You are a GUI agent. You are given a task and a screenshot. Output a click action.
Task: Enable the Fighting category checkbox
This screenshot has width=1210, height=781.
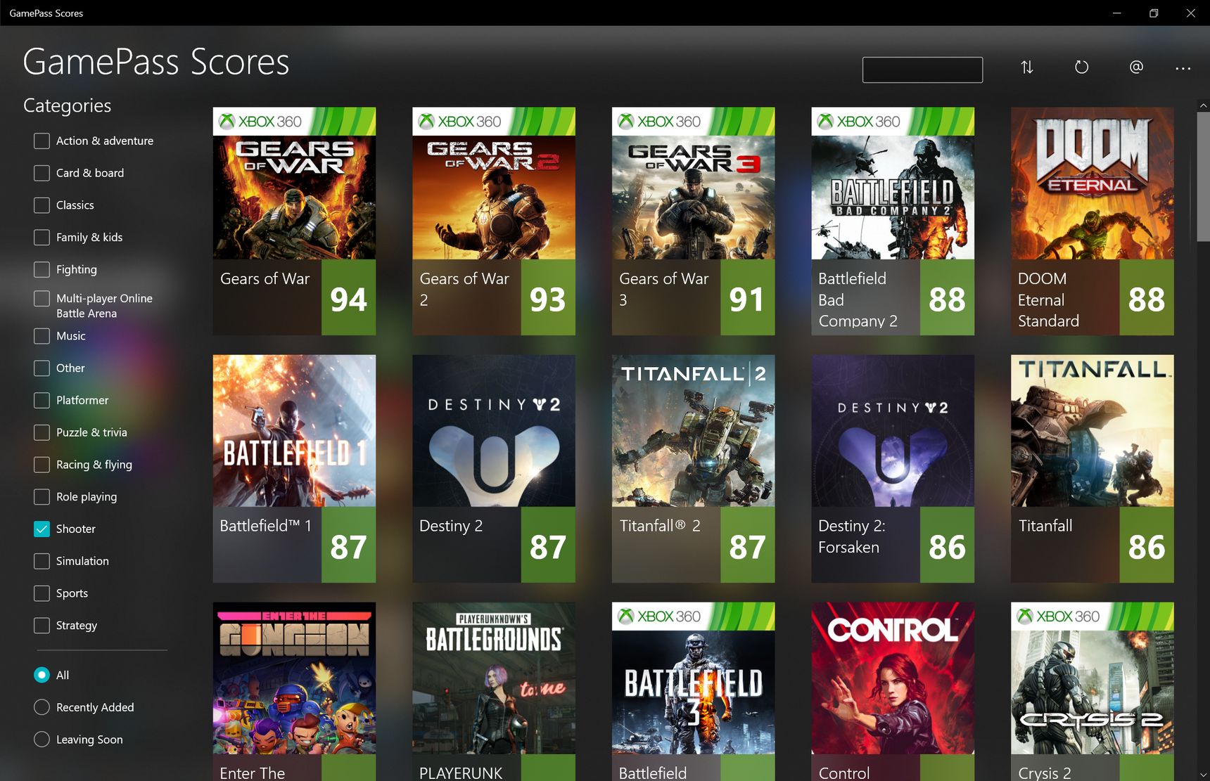[42, 269]
